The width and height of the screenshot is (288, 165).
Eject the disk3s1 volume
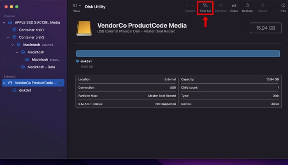click(x=61, y=90)
